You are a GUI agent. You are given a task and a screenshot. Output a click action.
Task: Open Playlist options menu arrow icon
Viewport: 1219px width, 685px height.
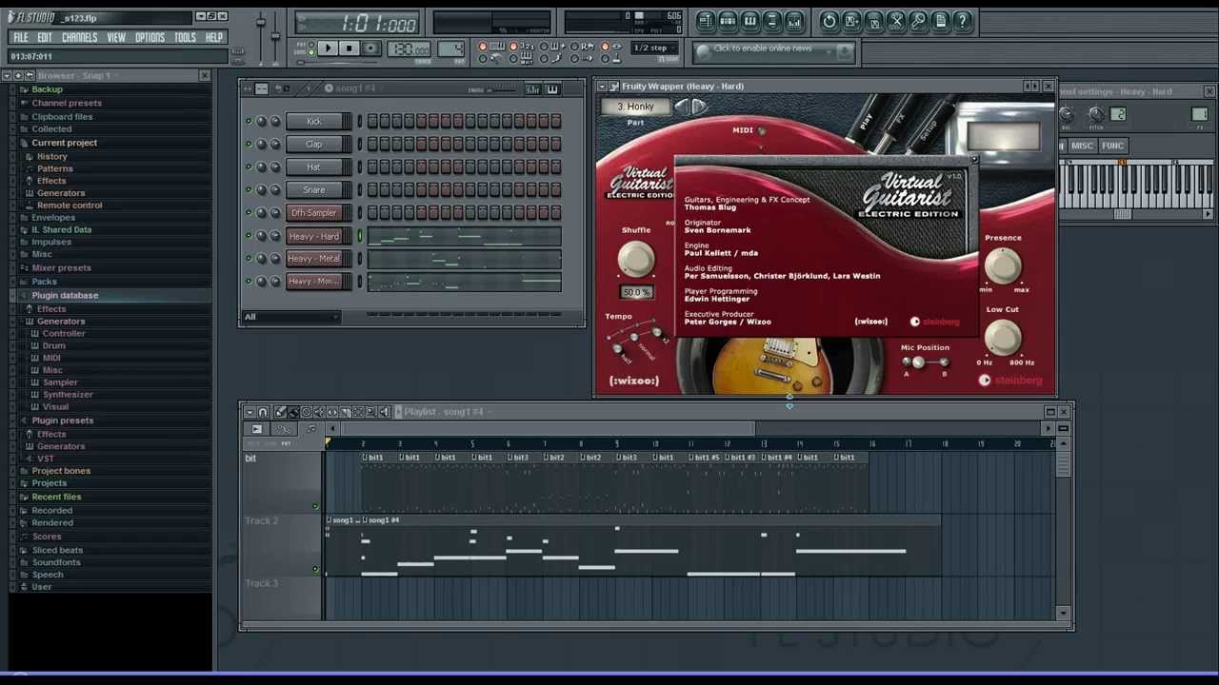pyautogui.click(x=249, y=412)
